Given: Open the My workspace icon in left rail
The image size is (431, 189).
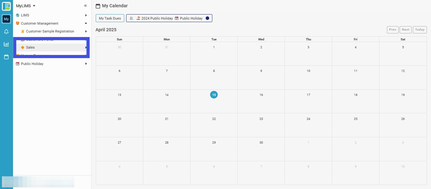Looking at the screenshot, I should tap(6, 19).
